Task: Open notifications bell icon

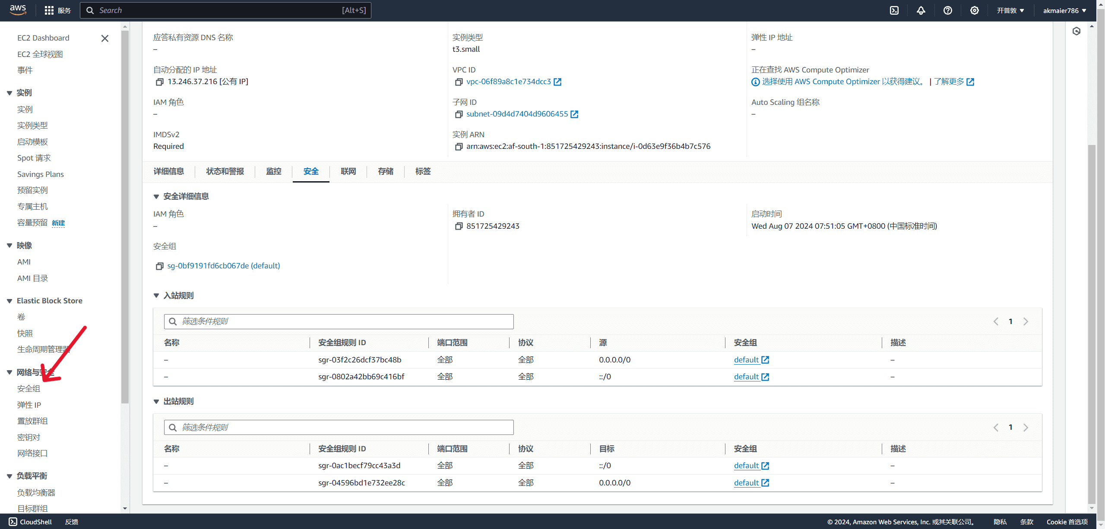Action: [x=921, y=10]
